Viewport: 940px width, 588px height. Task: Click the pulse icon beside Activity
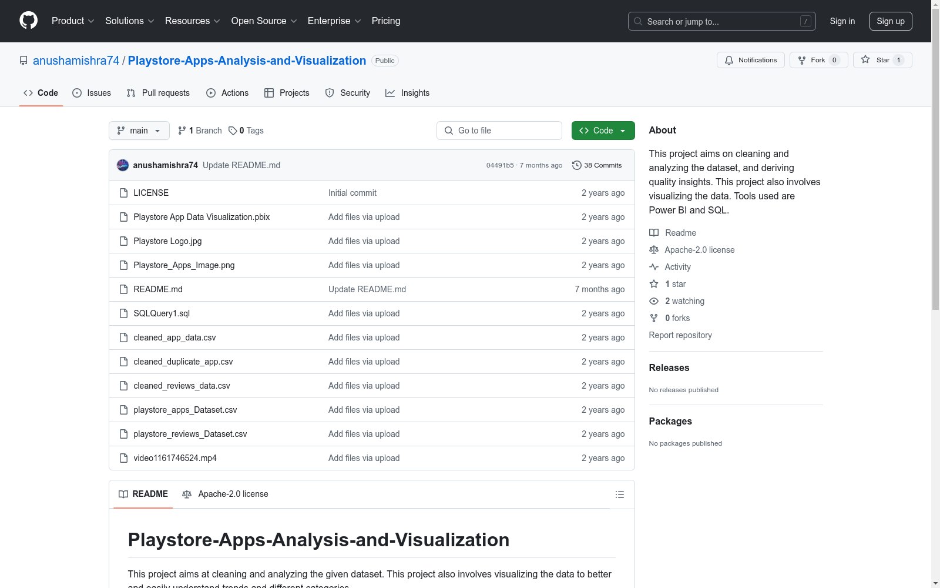pyautogui.click(x=654, y=267)
